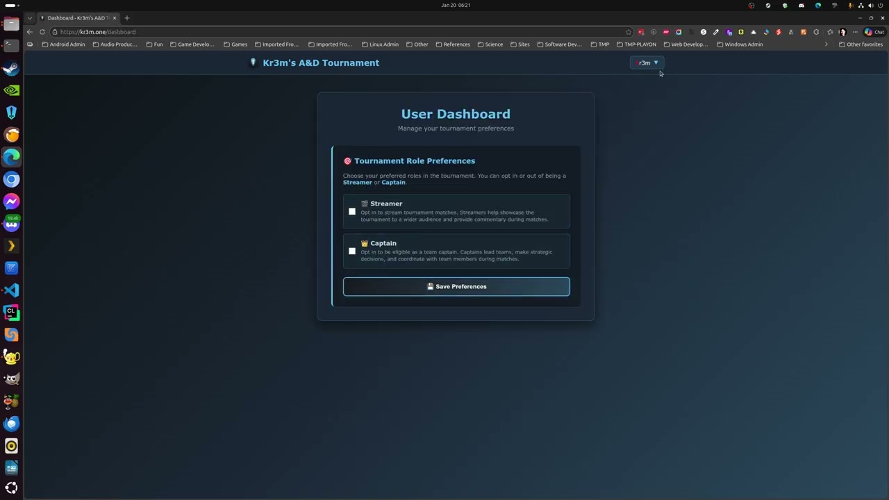Click the Streamer link in the description

[358, 183]
